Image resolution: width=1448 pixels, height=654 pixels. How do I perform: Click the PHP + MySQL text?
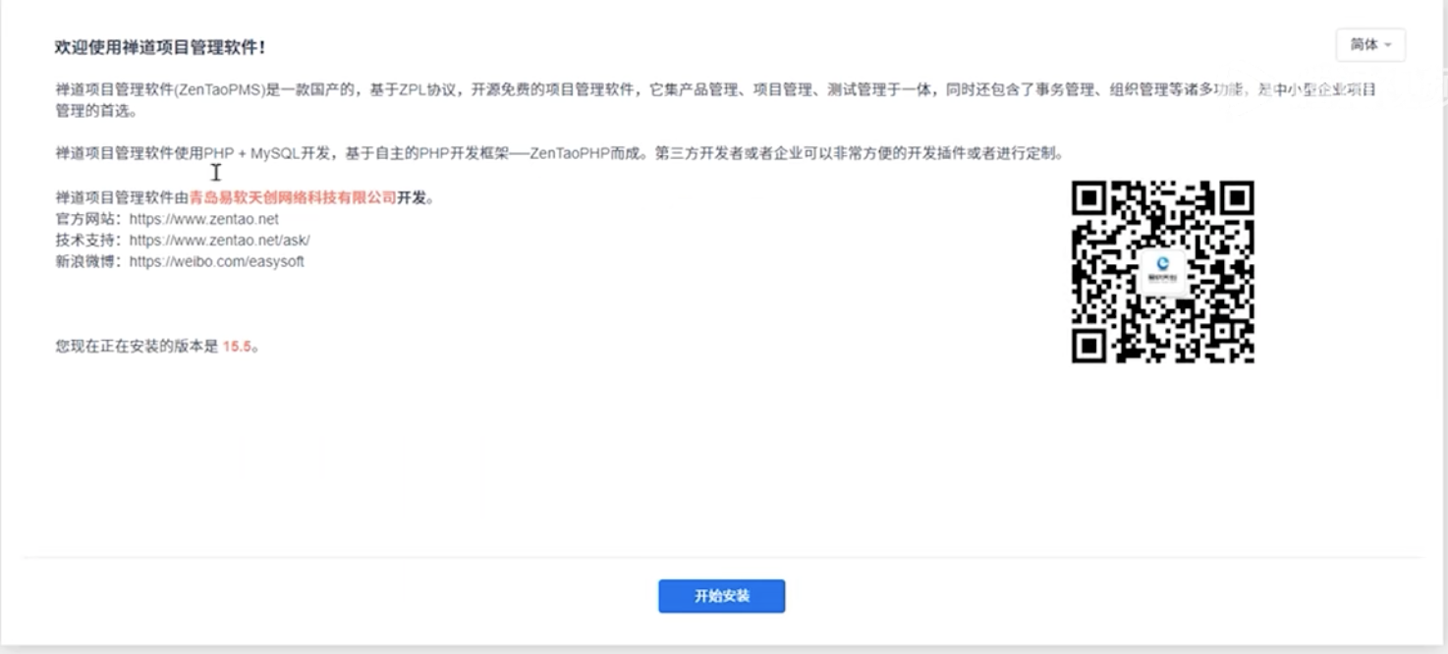click(x=246, y=154)
